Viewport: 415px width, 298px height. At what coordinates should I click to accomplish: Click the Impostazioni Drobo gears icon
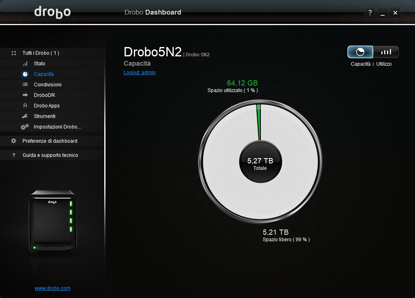click(x=25, y=127)
